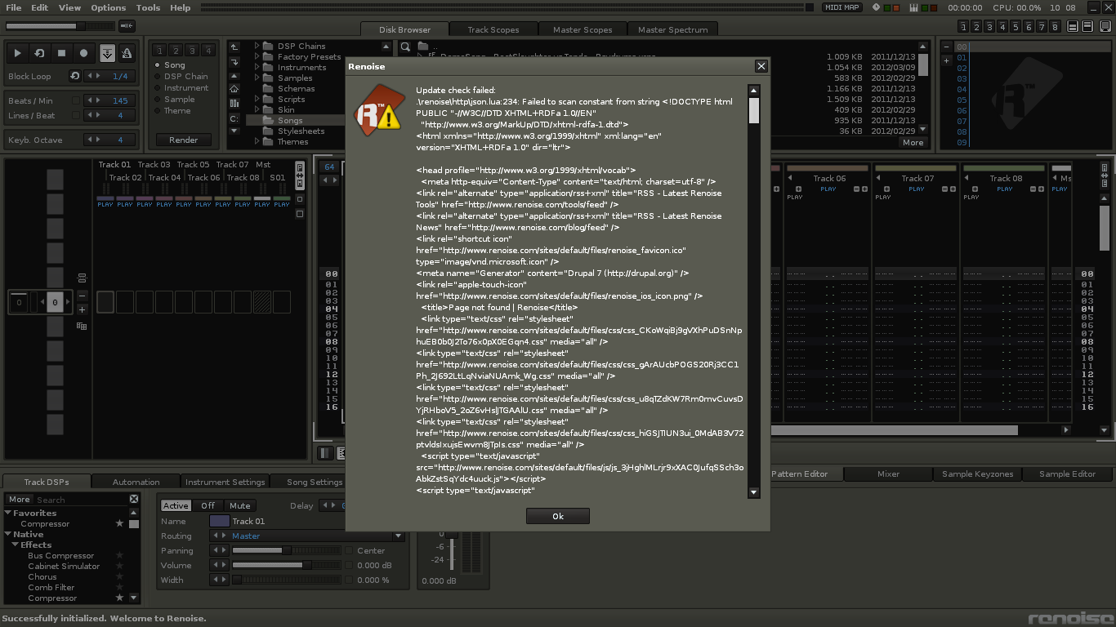Click the Panning slider for Track 01
1116x627 pixels.
coord(287,551)
